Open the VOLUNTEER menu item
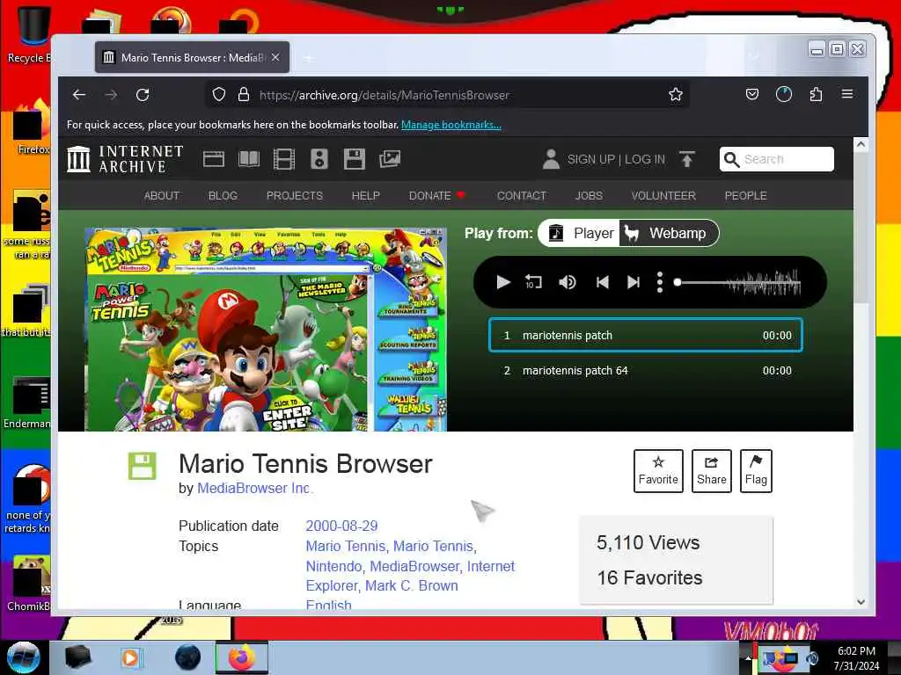This screenshot has height=675, width=901. point(663,196)
